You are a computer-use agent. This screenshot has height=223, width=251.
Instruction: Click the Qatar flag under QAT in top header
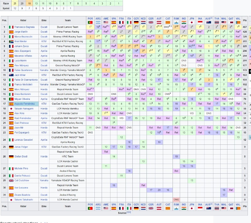click(231, 22)
